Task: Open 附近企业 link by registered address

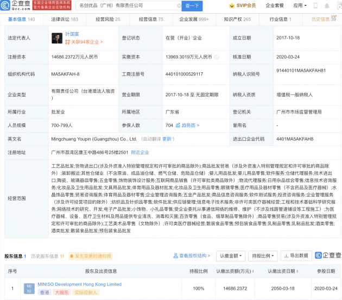Action: [140, 152]
